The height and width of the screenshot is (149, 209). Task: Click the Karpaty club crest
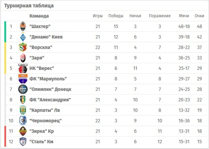click(x=23, y=110)
